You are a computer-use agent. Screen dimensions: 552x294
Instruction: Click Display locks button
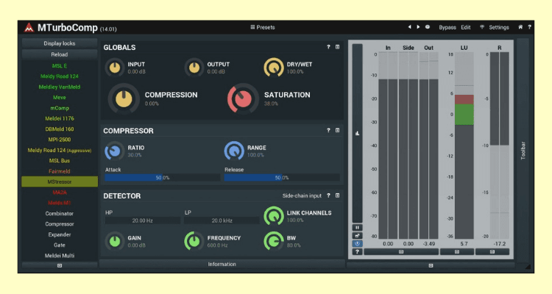60,43
